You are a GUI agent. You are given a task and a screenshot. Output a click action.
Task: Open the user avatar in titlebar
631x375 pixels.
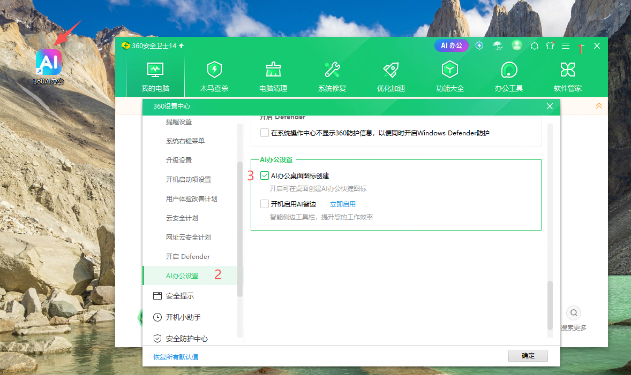pos(516,45)
